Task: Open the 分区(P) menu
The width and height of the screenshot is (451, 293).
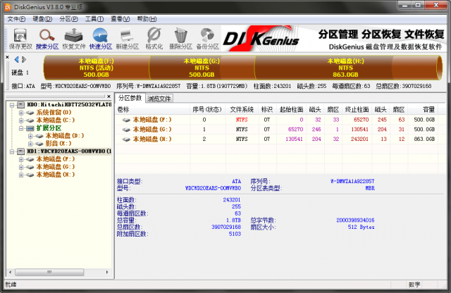Action: (x=69, y=19)
